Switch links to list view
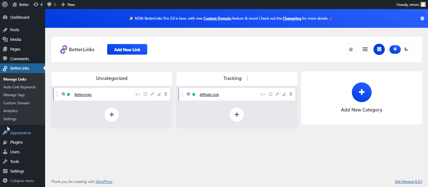The image size is (428, 187). click(365, 49)
